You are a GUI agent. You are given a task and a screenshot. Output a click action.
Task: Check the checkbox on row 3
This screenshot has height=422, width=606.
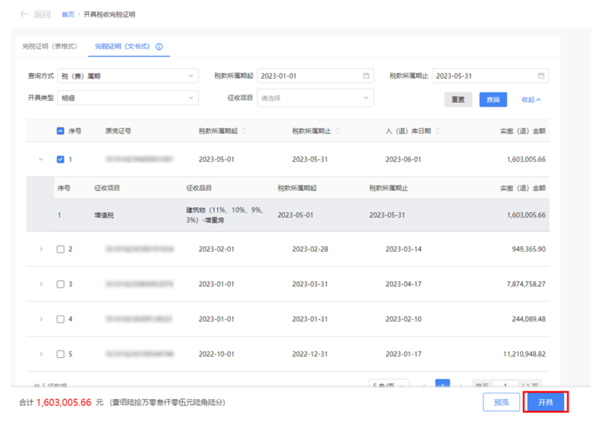click(x=61, y=284)
